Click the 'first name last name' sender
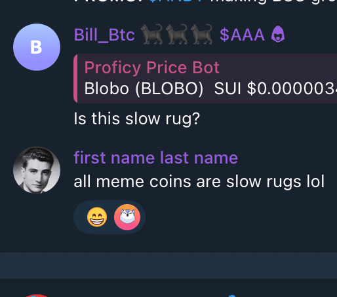The image size is (337, 297). pyautogui.click(x=155, y=158)
